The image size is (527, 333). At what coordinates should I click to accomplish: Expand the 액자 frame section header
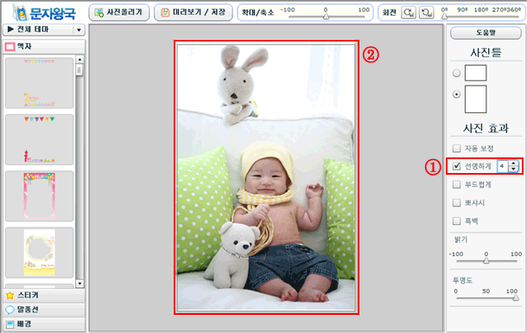tap(44, 47)
